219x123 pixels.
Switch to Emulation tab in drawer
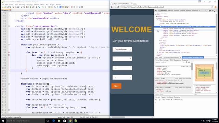click(170, 97)
